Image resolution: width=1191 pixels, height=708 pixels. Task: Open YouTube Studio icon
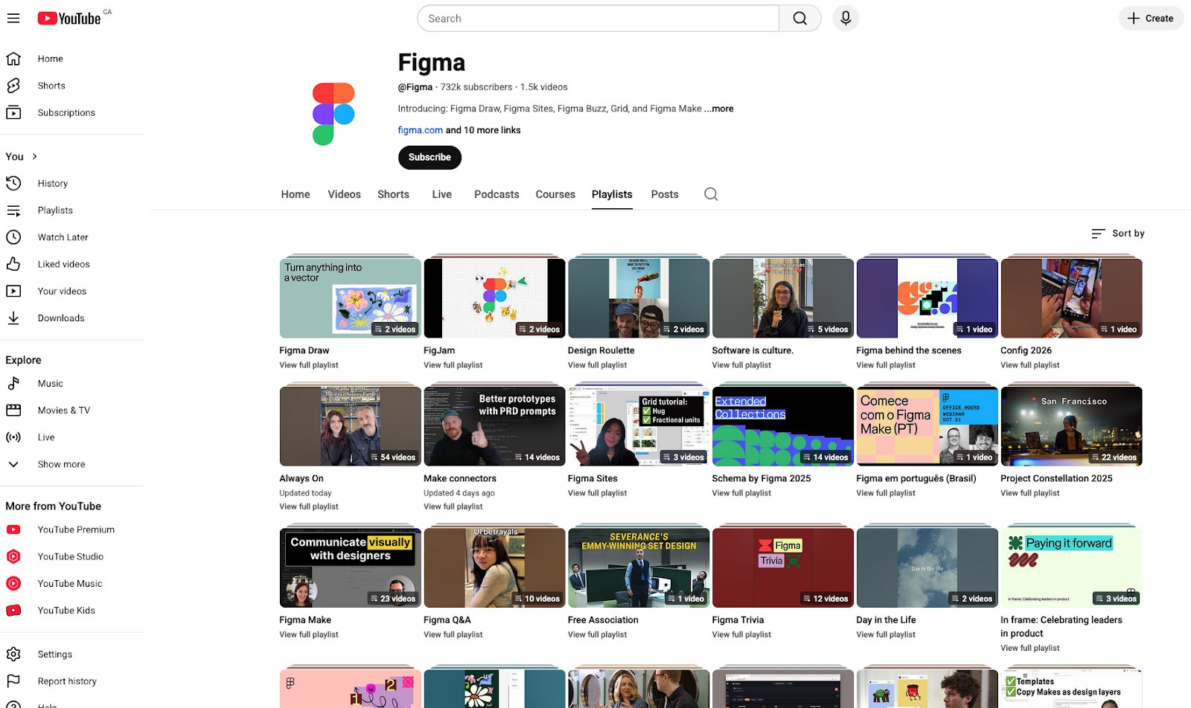[13, 556]
